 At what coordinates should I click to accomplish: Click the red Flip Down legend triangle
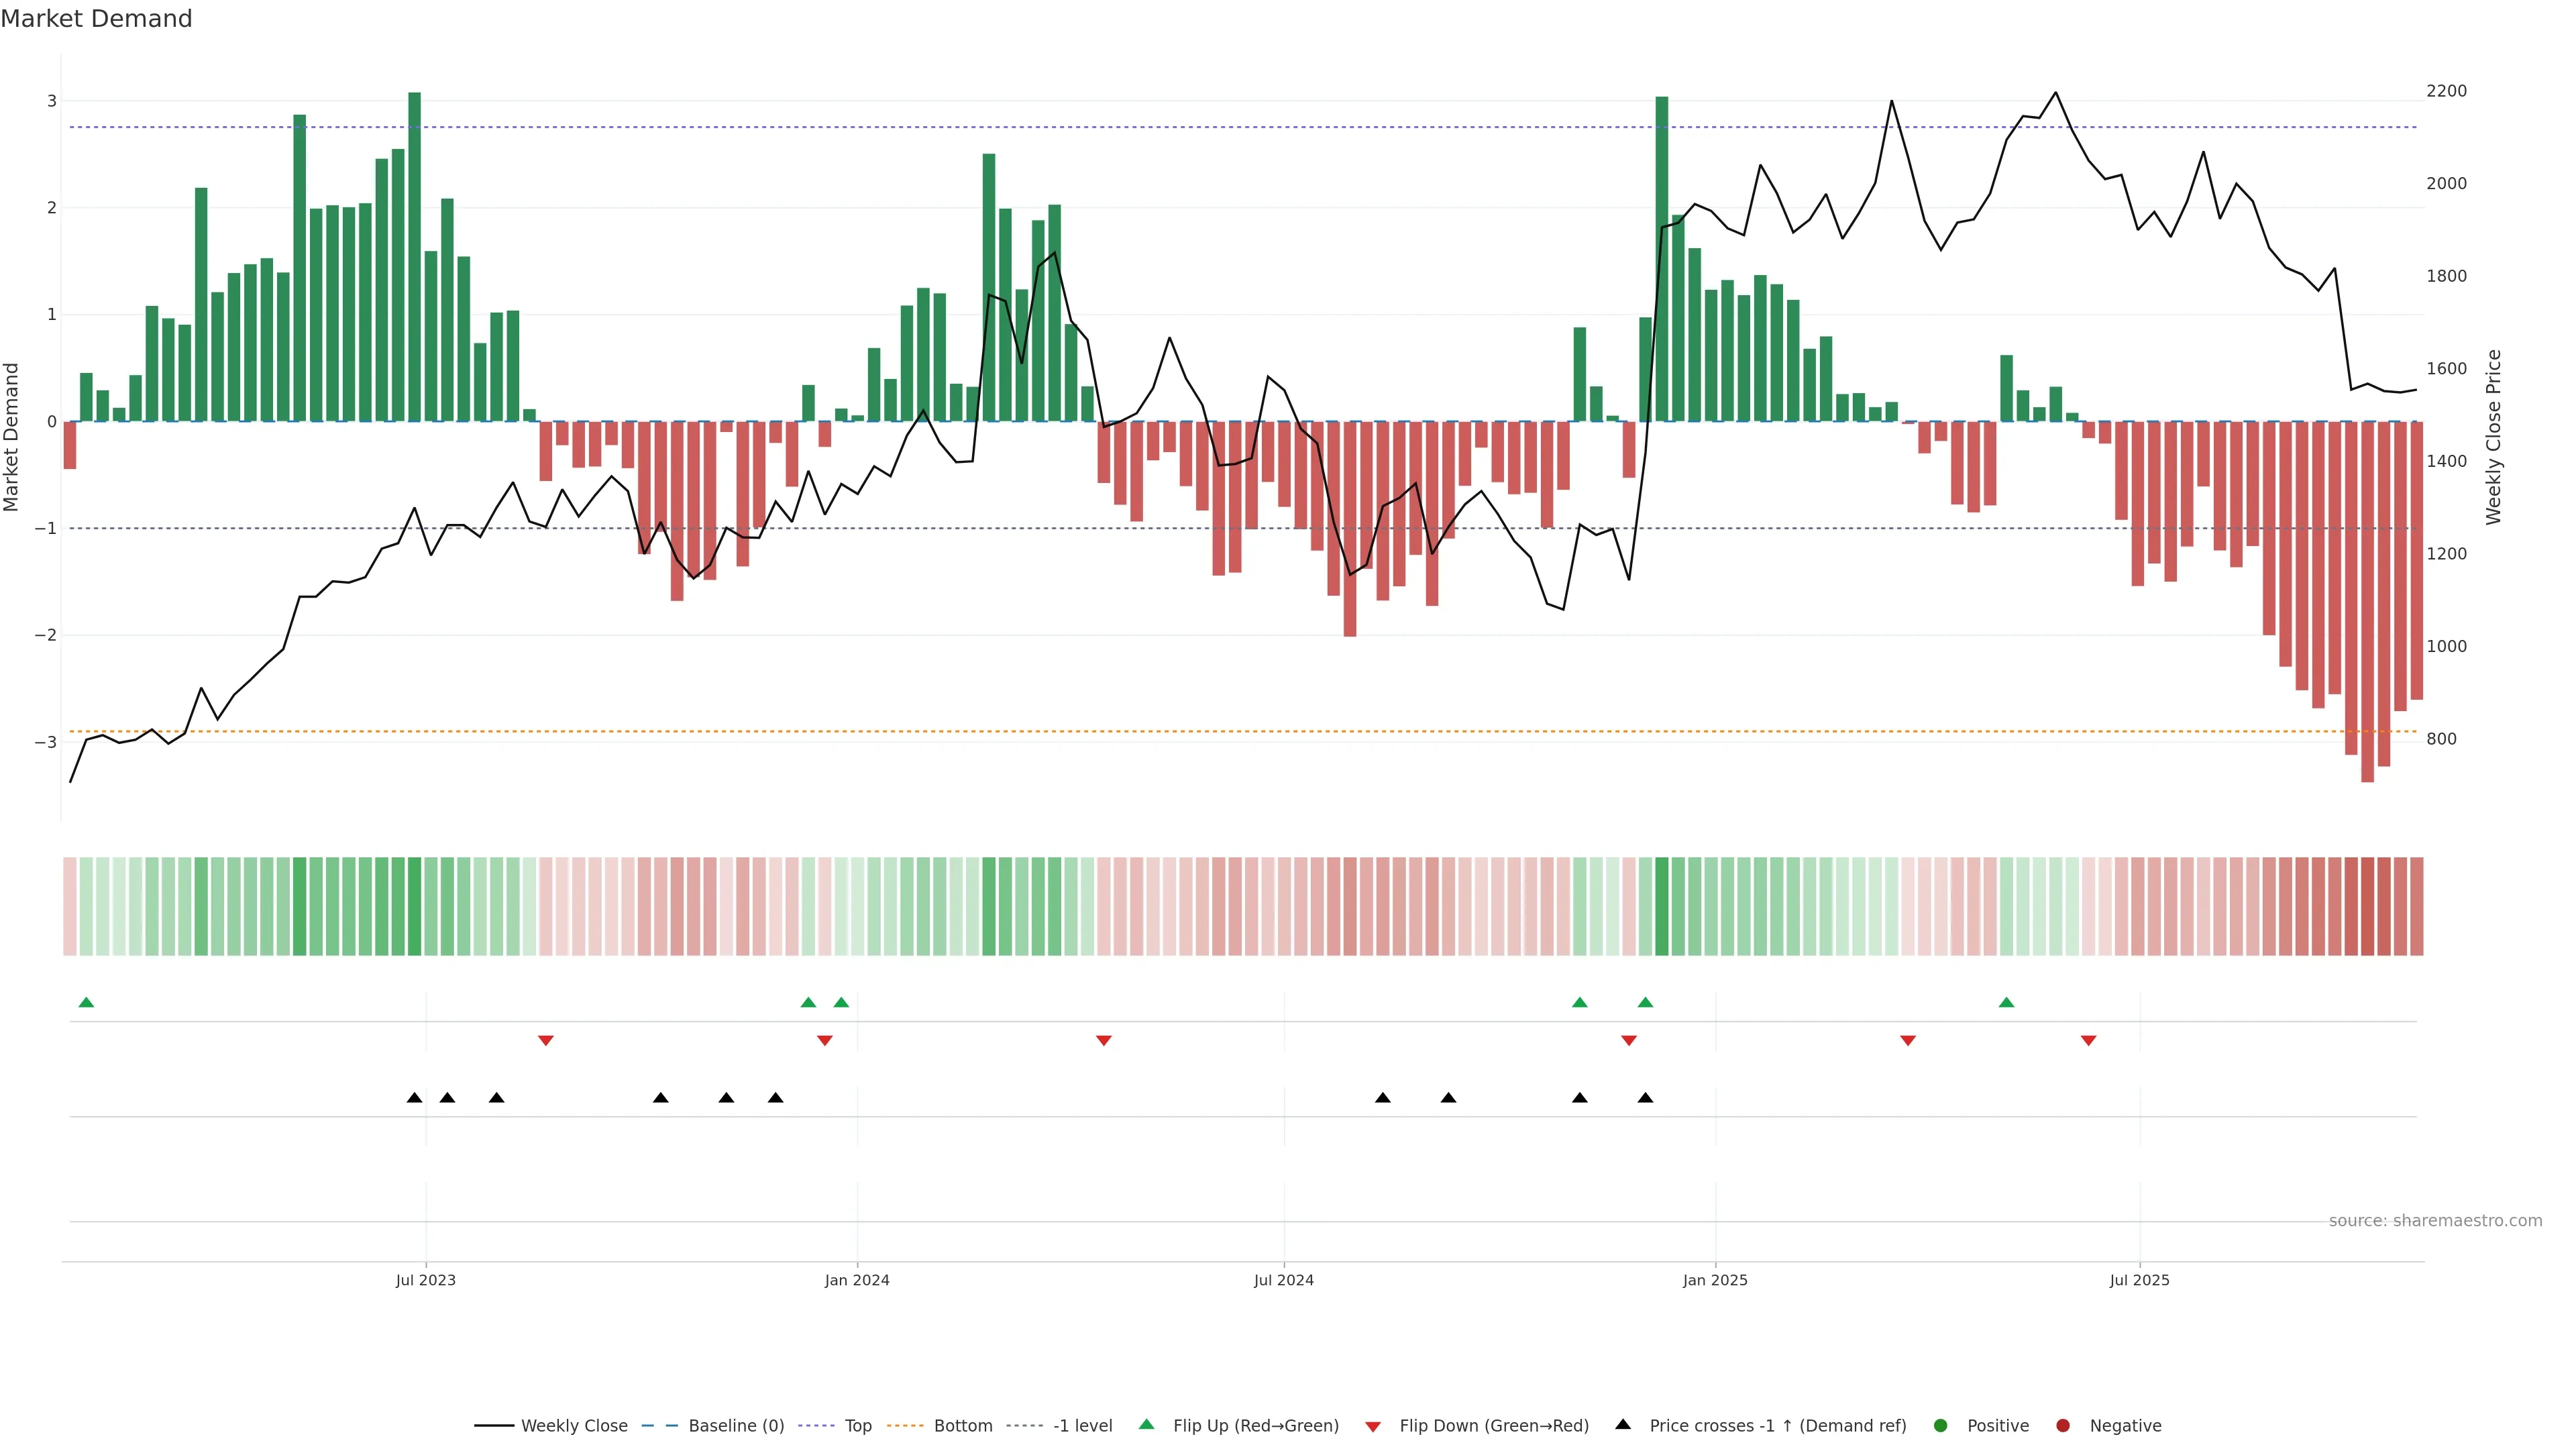pyautogui.click(x=1372, y=1426)
